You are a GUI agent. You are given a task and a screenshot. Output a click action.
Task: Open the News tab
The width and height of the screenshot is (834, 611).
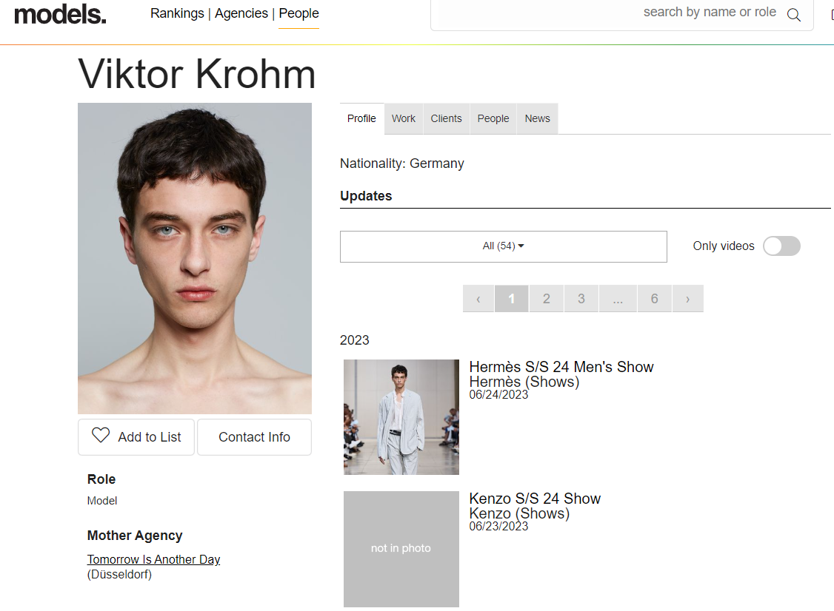537,118
